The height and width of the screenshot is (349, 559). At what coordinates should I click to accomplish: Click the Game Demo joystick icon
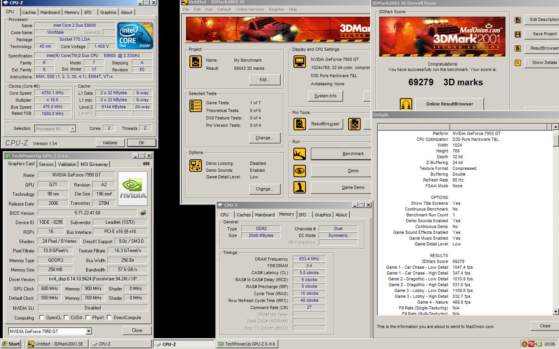pyautogui.click(x=299, y=187)
